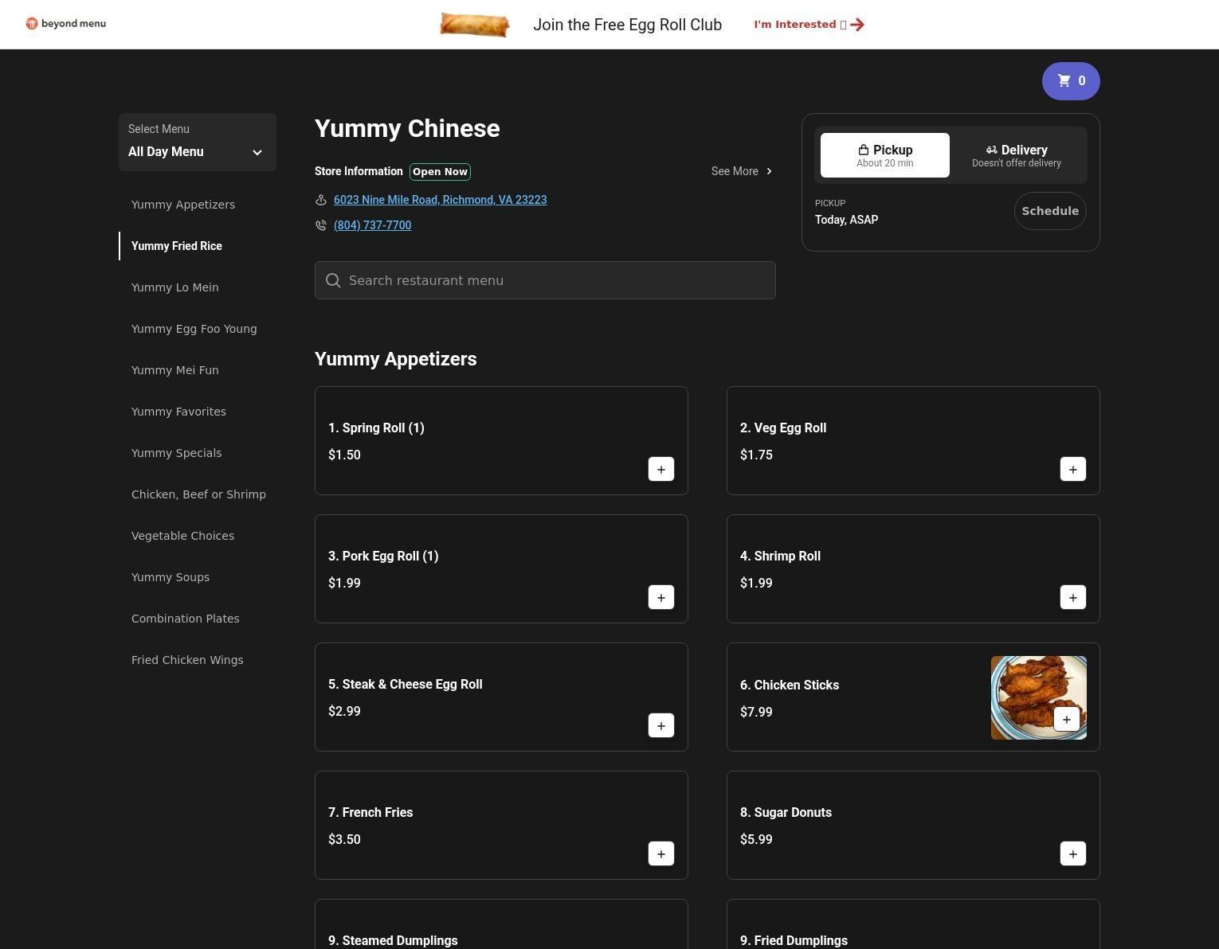Click the Schedule pickup button
The height and width of the screenshot is (949, 1219).
click(x=1050, y=211)
